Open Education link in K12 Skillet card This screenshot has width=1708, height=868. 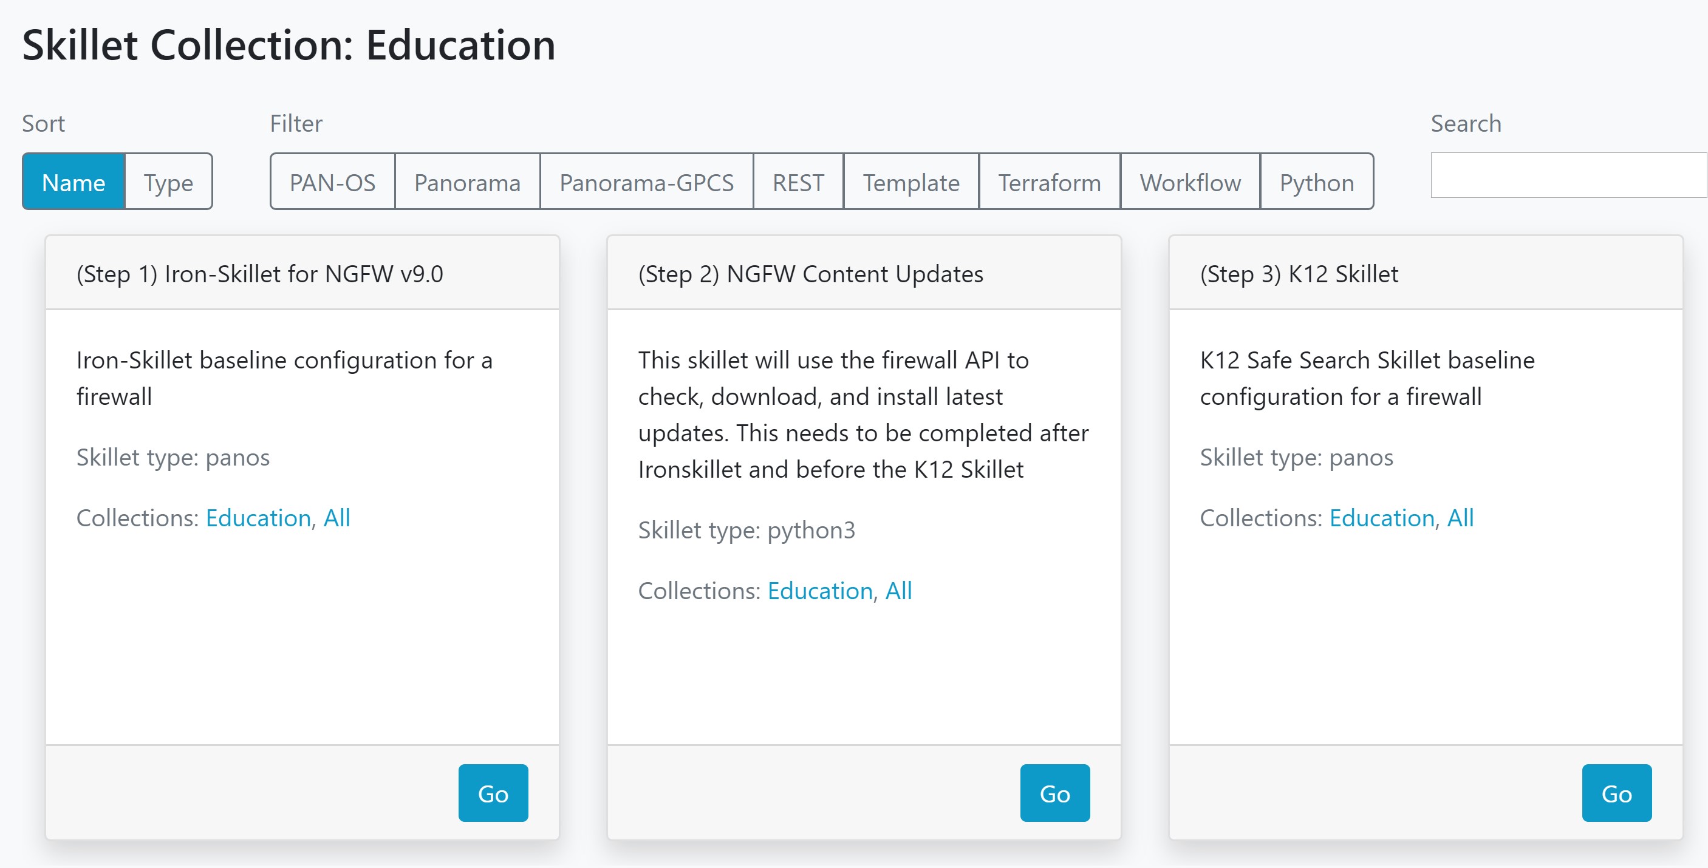point(1382,518)
